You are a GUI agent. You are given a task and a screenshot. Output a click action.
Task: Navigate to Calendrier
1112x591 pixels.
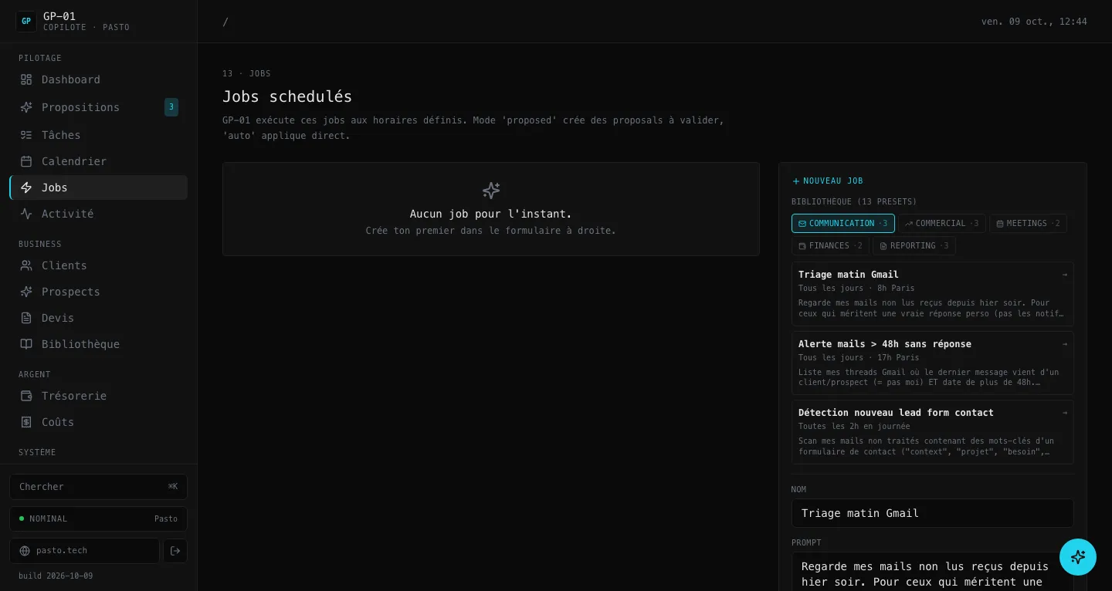tap(99, 161)
